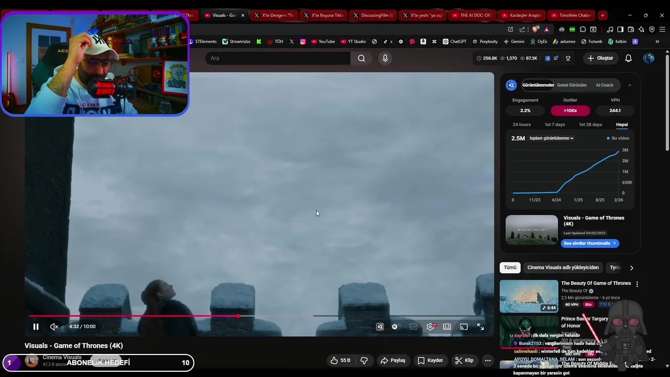Open the toplam görüntülenme dropdown
The width and height of the screenshot is (670, 377).
click(552, 138)
